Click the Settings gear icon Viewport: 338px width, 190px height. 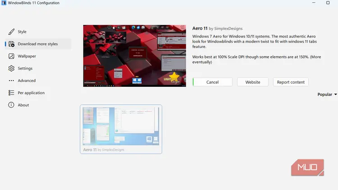[x=11, y=68]
